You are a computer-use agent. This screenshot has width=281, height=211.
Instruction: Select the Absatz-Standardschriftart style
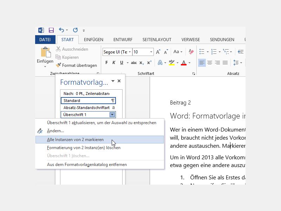click(x=89, y=108)
